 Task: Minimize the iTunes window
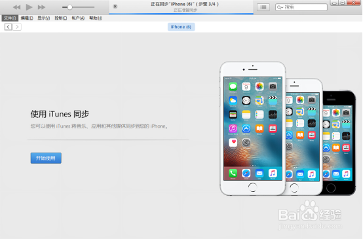pos(334,3)
